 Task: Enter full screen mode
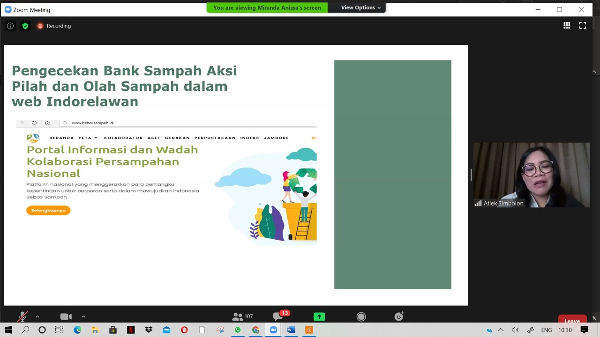click(582, 26)
